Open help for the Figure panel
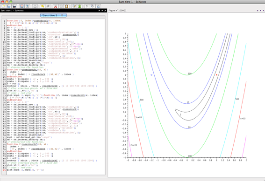Screen dimensions: 265x181 [258, 10]
